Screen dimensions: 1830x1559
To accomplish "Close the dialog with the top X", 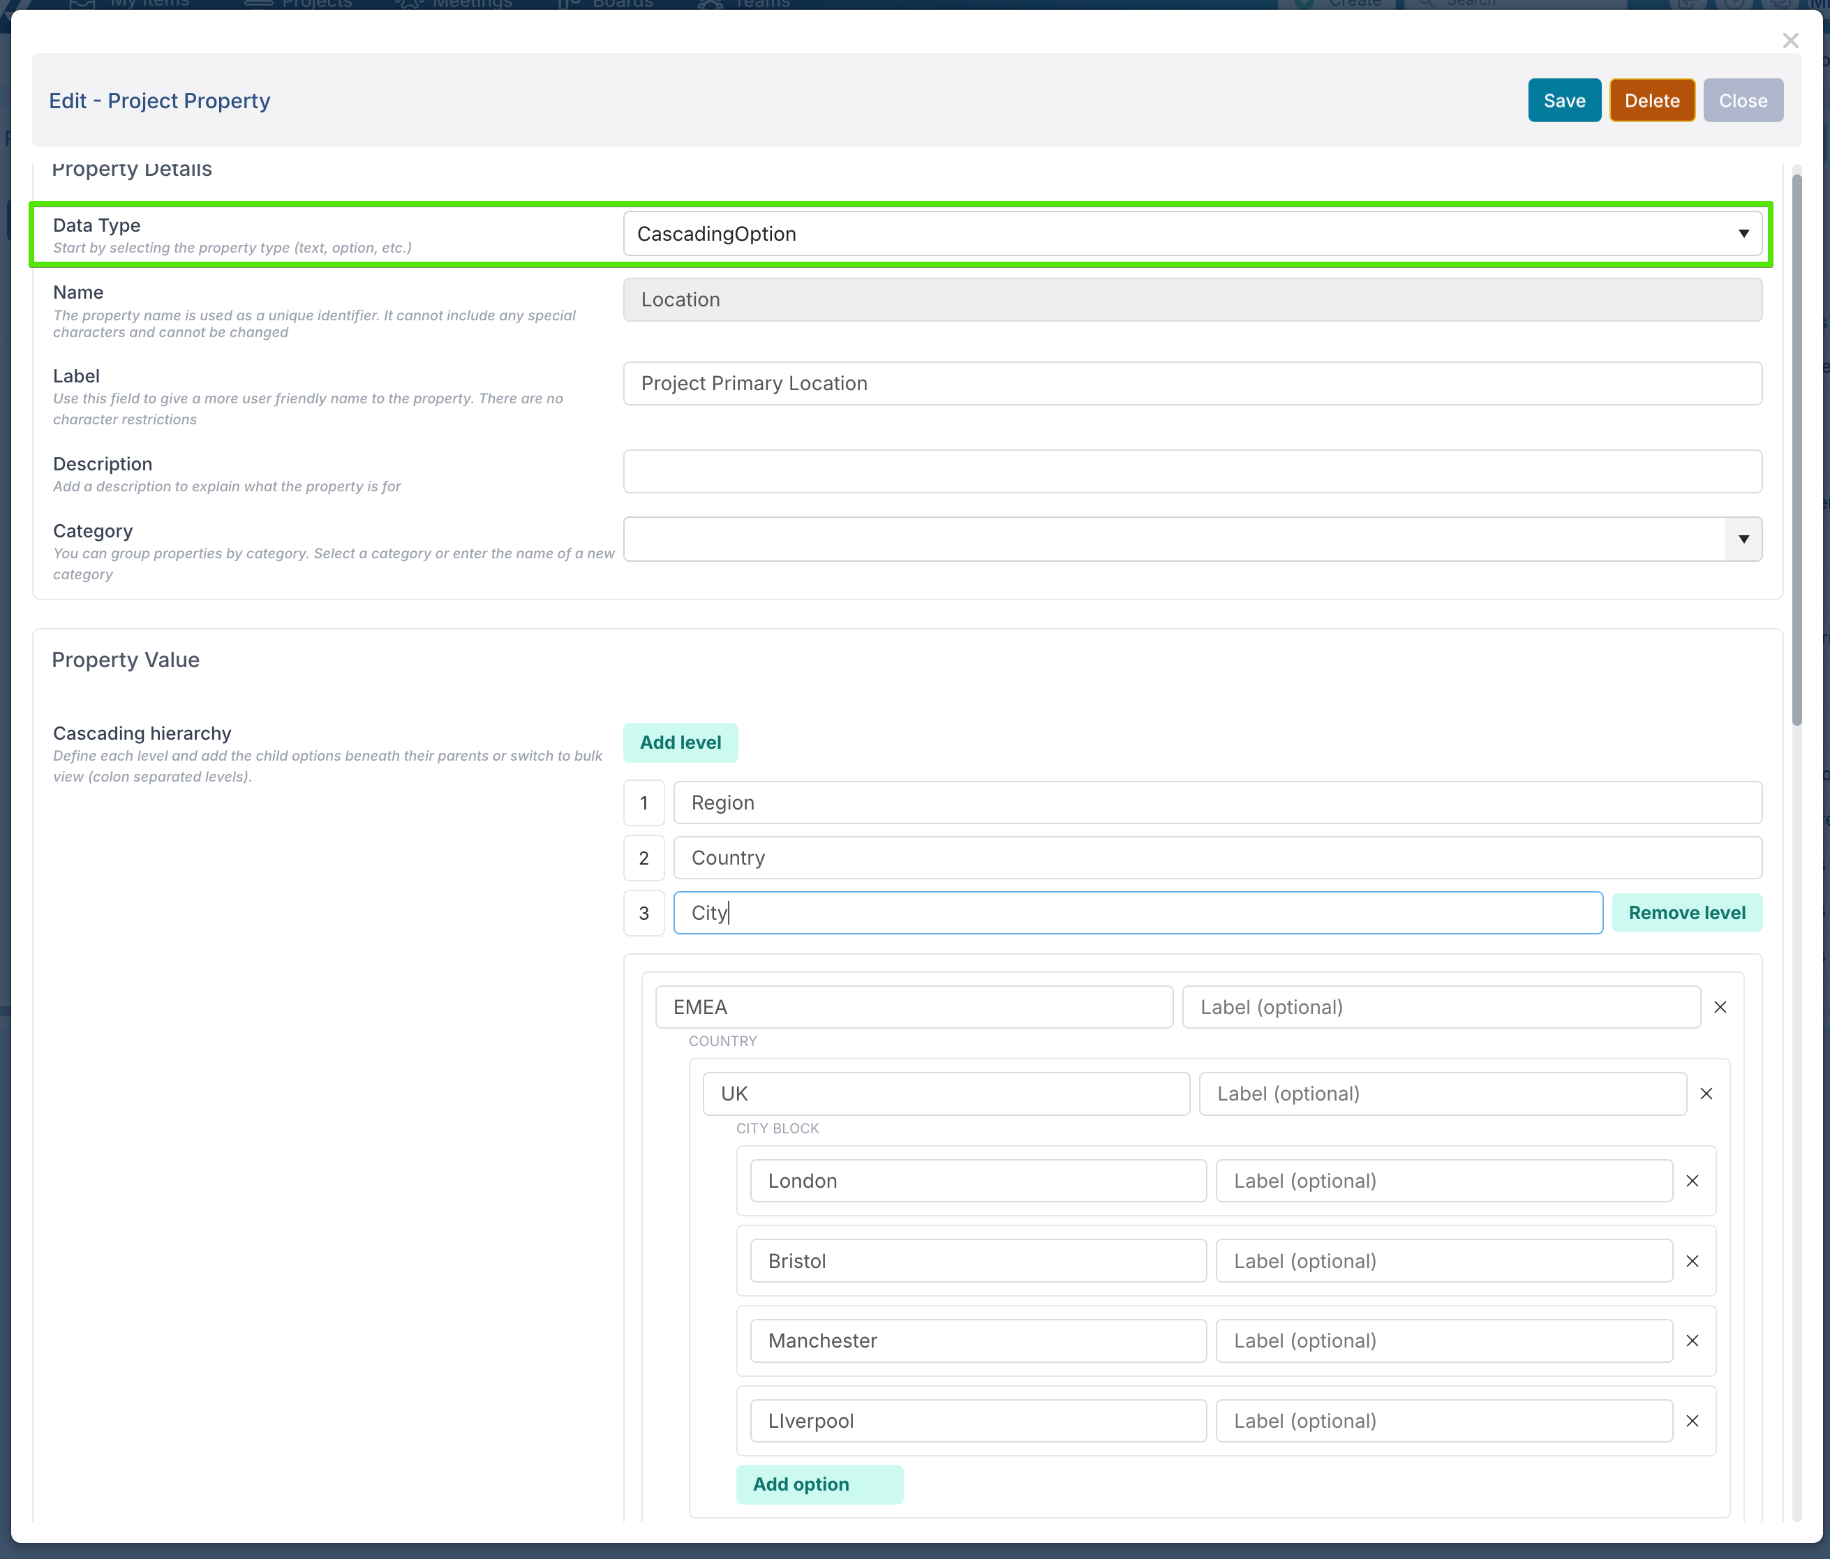I will [1790, 40].
